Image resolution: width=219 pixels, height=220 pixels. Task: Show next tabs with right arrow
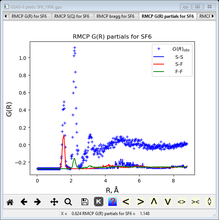point(213,16)
